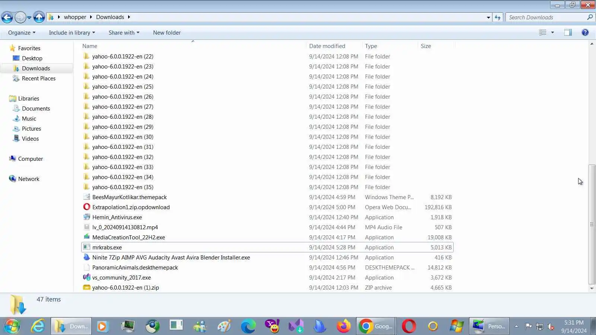Show hidden system tray icons
596x335 pixels.
tap(516, 326)
